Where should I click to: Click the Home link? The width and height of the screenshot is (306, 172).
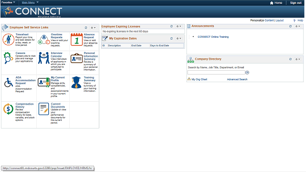[278, 3]
